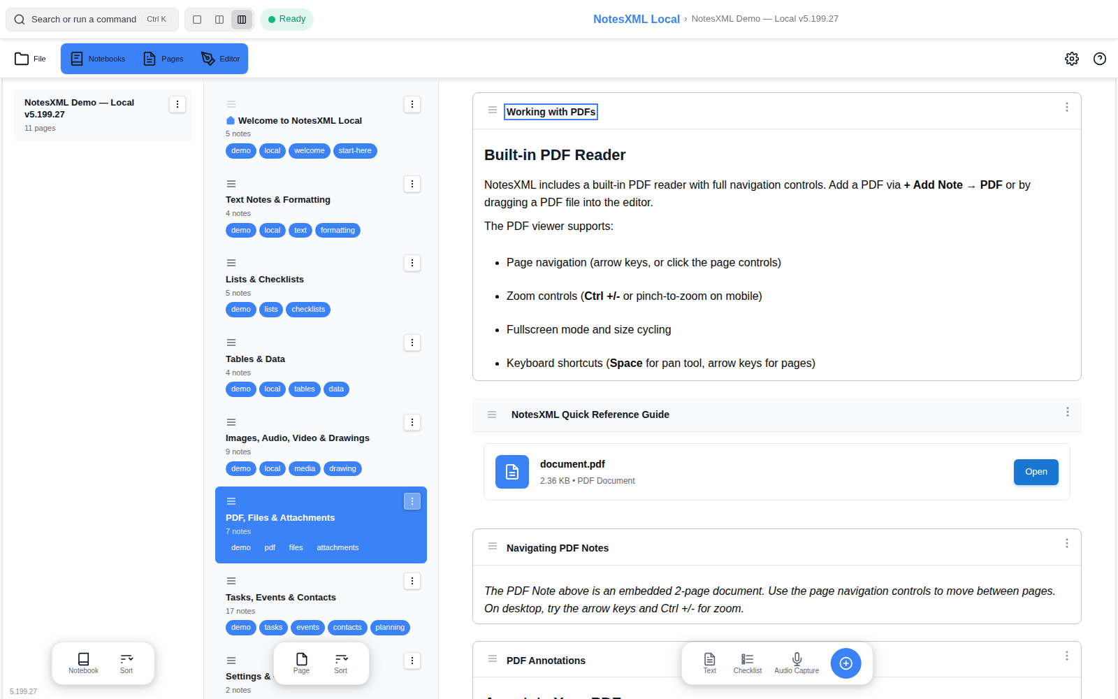Open the help question mark icon

pyautogui.click(x=1100, y=59)
